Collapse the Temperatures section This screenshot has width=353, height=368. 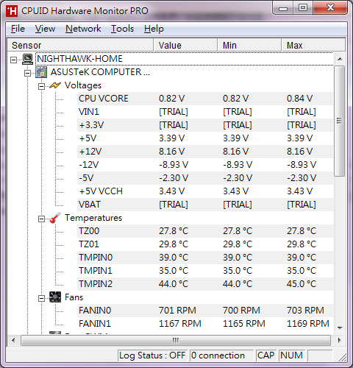[41, 219]
